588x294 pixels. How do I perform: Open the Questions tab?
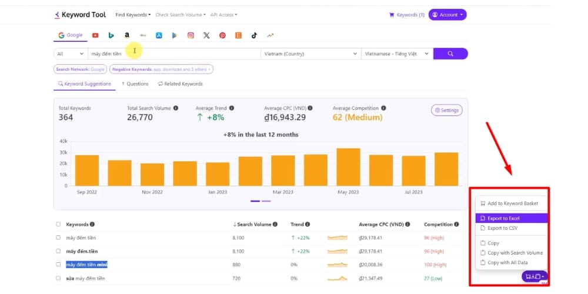coord(135,83)
